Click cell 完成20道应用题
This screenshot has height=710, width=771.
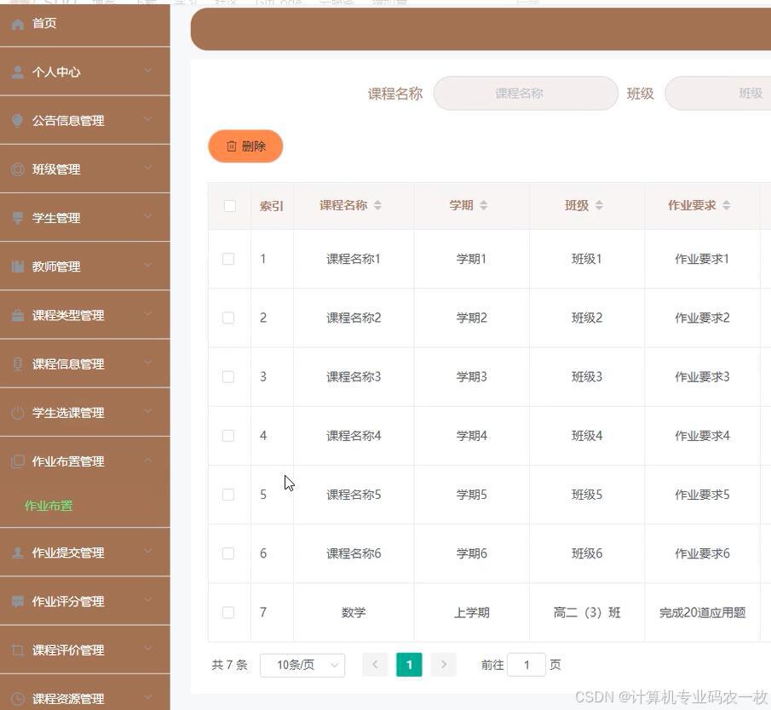(x=702, y=613)
